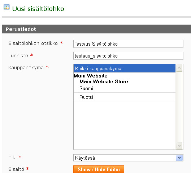Select Kaikki kauppanäkymät in the list
The height and width of the screenshot is (173, 191).
coord(124,68)
